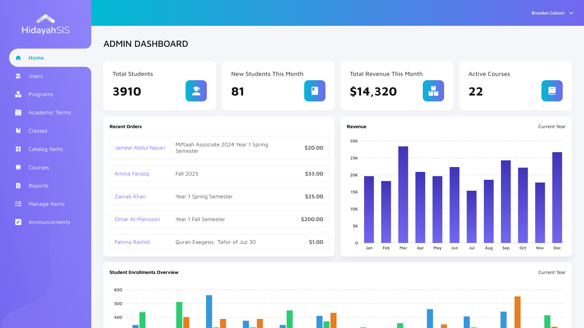Open Current Year selector on Revenue chart
The image size is (584, 328).
(x=552, y=127)
